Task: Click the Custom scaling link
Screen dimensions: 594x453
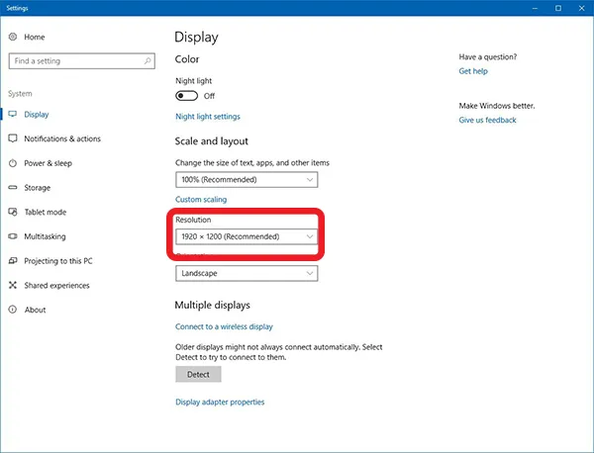Action: 201,200
